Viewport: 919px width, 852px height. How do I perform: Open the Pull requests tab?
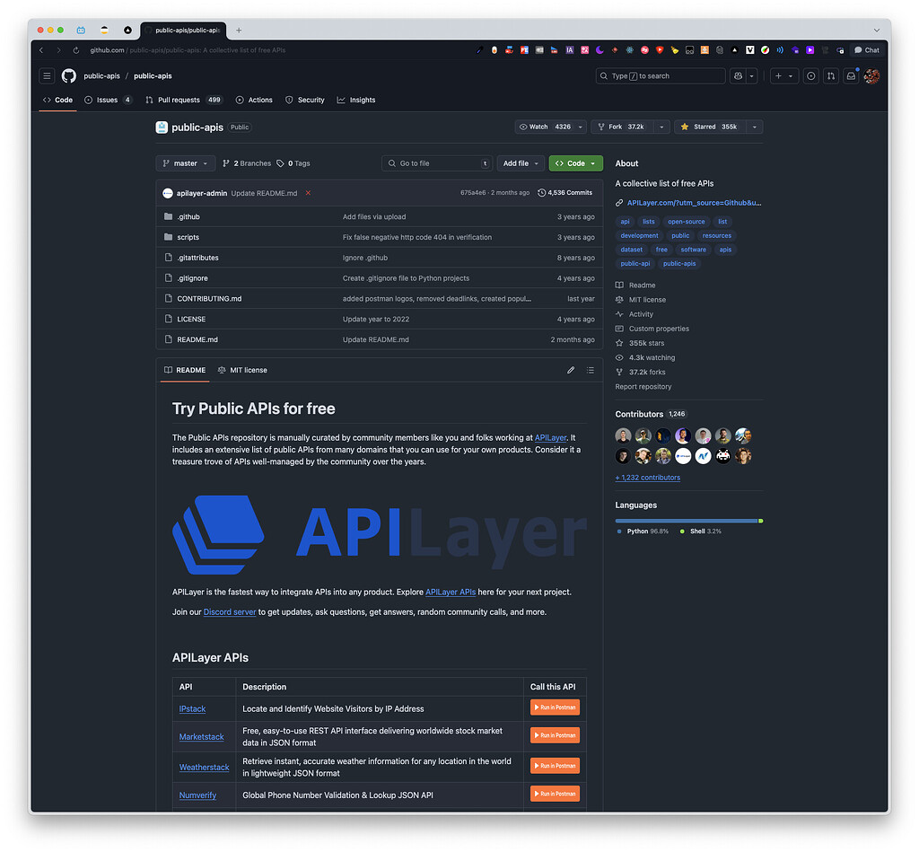pyautogui.click(x=183, y=101)
